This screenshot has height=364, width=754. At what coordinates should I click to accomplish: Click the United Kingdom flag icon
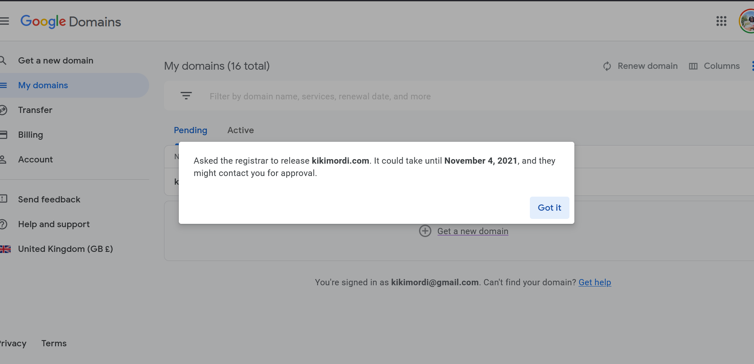5,249
